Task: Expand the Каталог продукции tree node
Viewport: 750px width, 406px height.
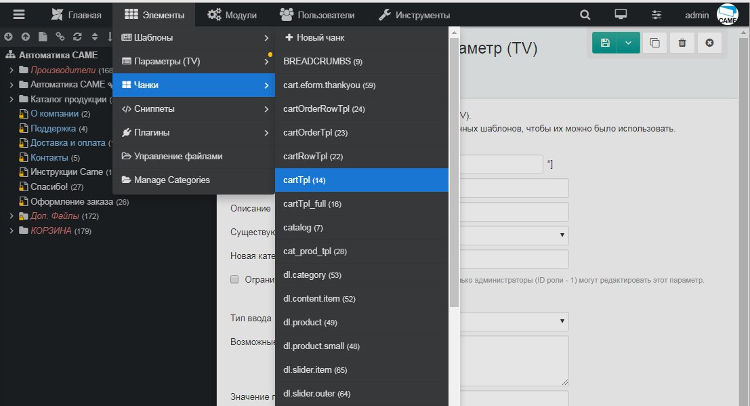Action: pyautogui.click(x=12, y=99)
